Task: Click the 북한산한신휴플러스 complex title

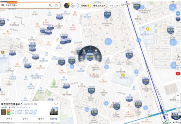Action: [x=12, y=104]
